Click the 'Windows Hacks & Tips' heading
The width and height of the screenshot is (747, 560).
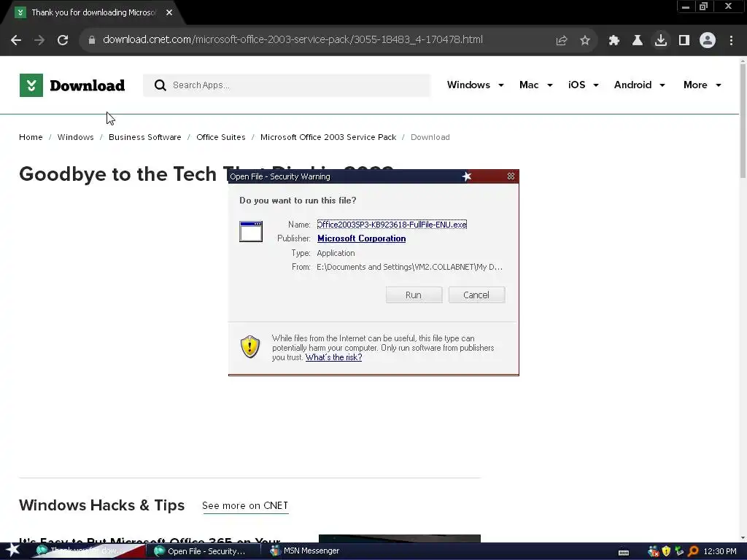102,505
